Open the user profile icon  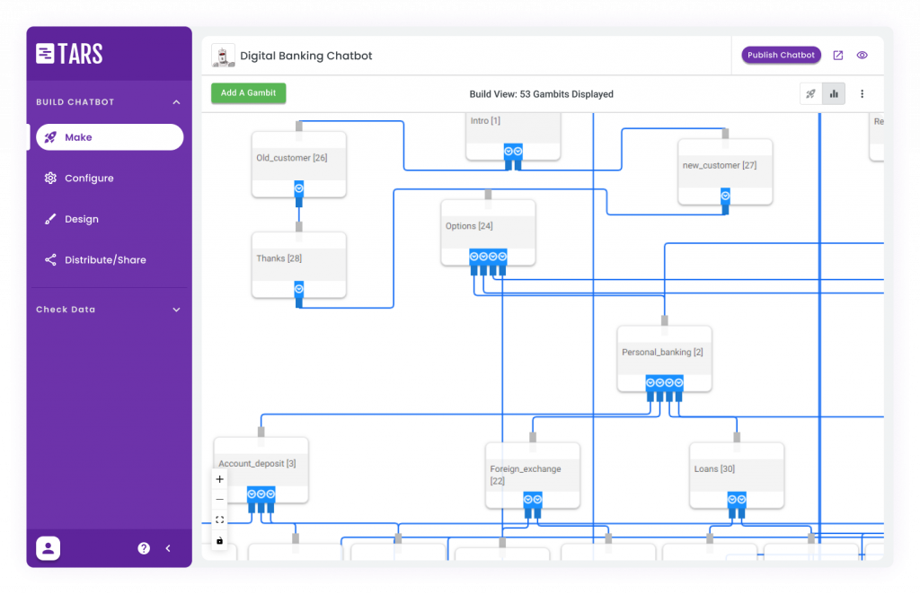48,548
